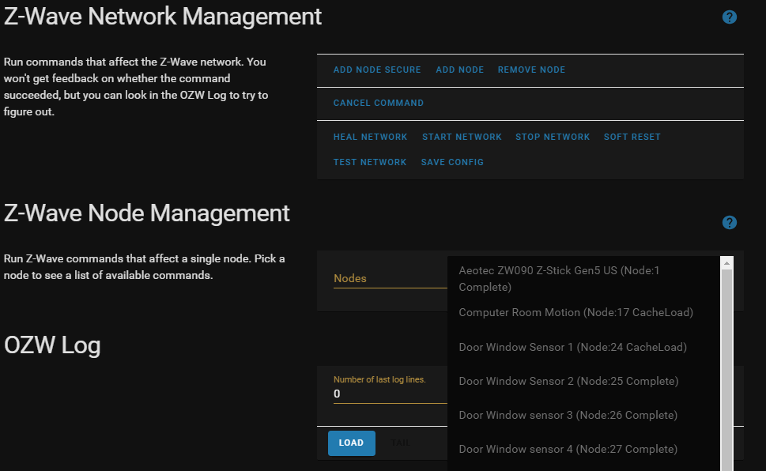Click the number of last log lines field
The height and width of the screenshot is (471, 766).
pyautogui.click(x=391, y=394)
